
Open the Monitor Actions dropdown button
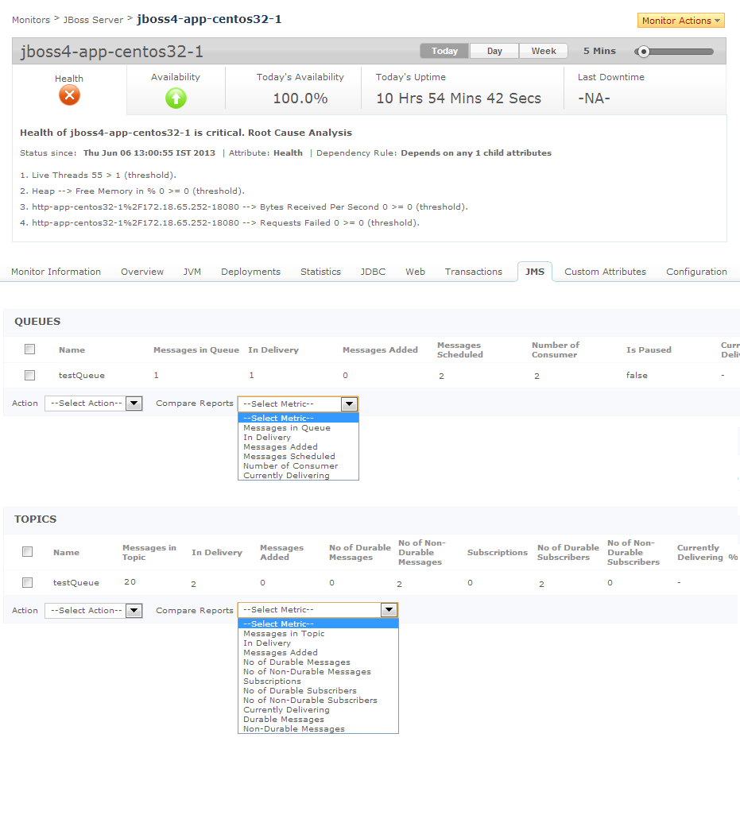click(681, 20)
